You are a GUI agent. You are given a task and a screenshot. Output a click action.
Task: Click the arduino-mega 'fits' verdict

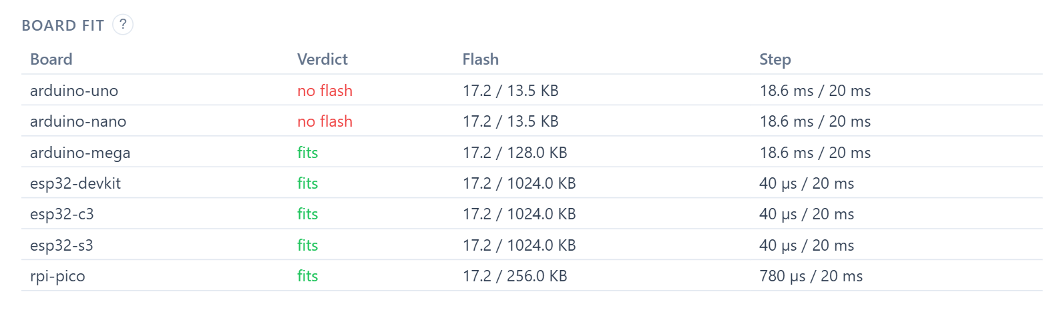(308, 153)
